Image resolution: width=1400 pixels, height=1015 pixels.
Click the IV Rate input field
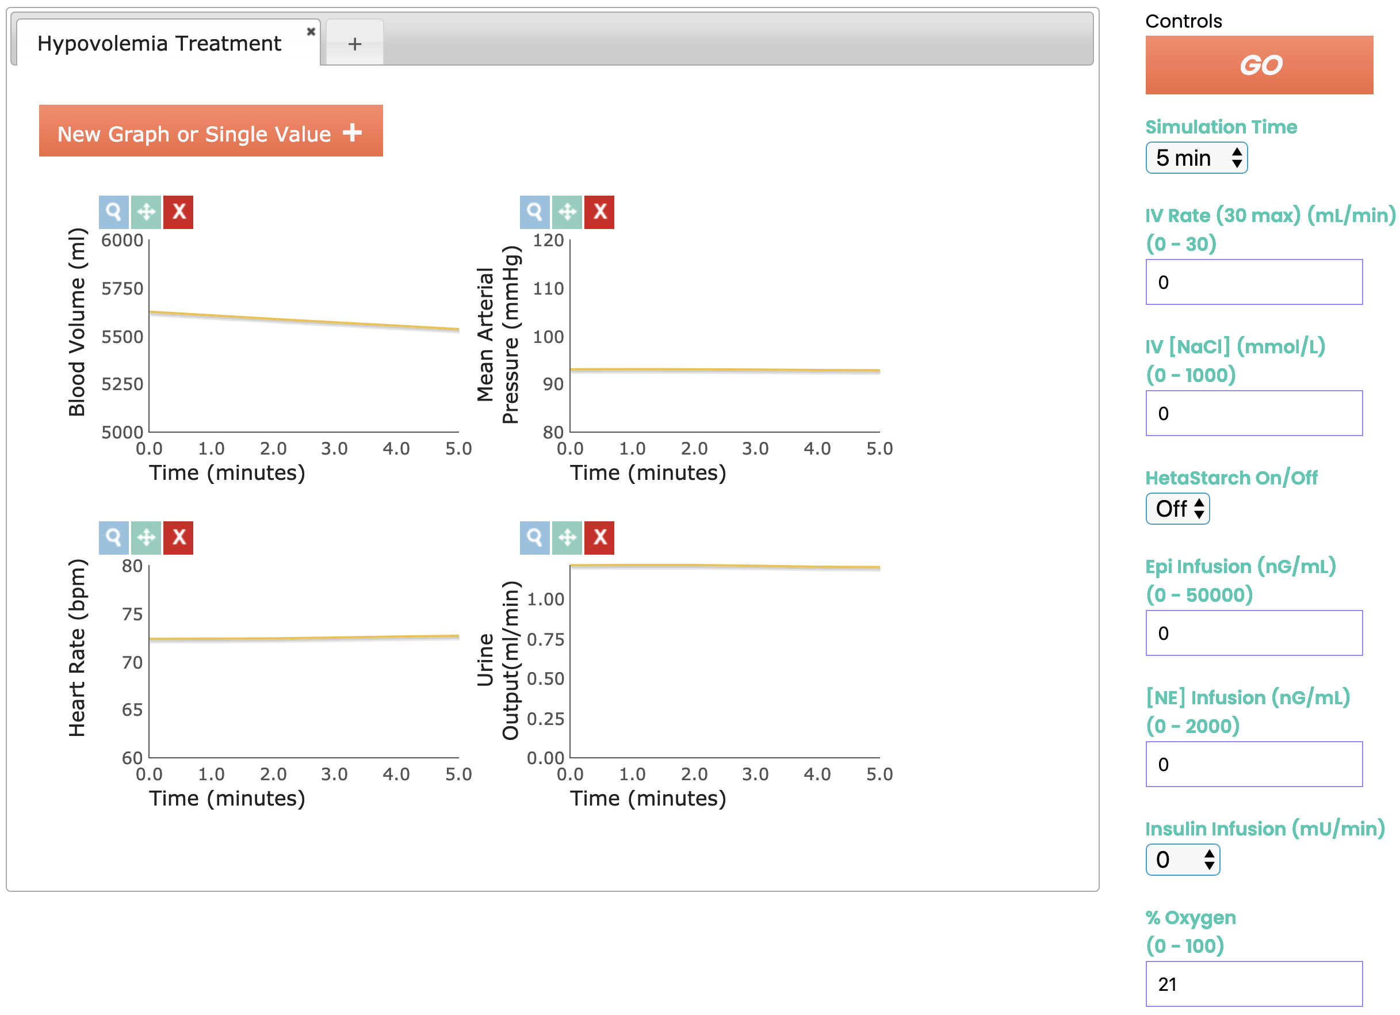click(x=1254, y=282)
